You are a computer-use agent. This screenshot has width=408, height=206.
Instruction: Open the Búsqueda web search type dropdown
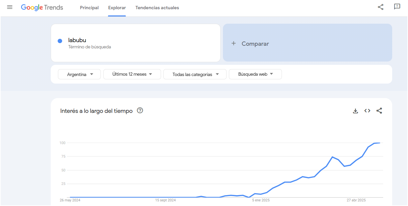[255, 74]
